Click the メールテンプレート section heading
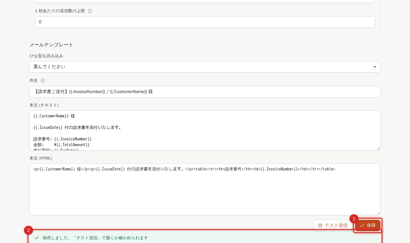The image size is (410, 243). pos(51,45)
